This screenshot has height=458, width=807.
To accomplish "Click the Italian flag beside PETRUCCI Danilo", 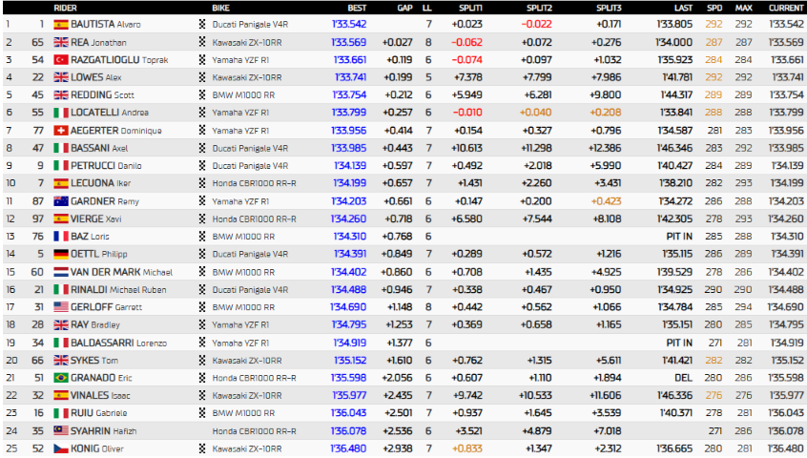I will pyautogui.click(x=61, y=165).
